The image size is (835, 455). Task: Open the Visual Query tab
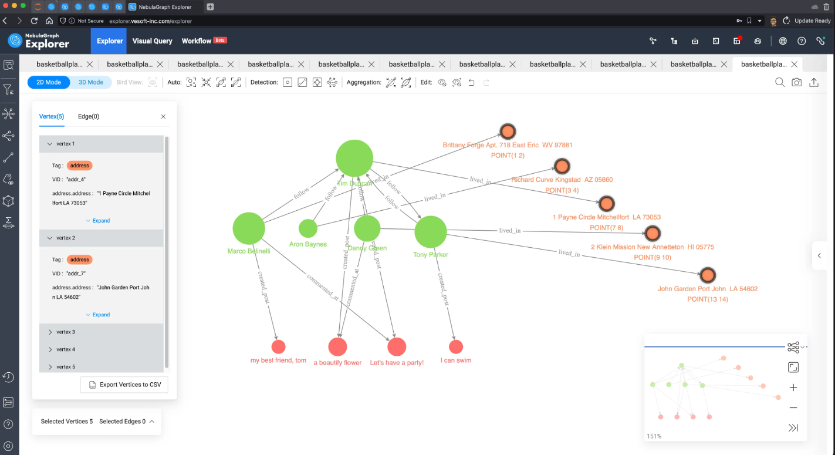coord(152,41)
